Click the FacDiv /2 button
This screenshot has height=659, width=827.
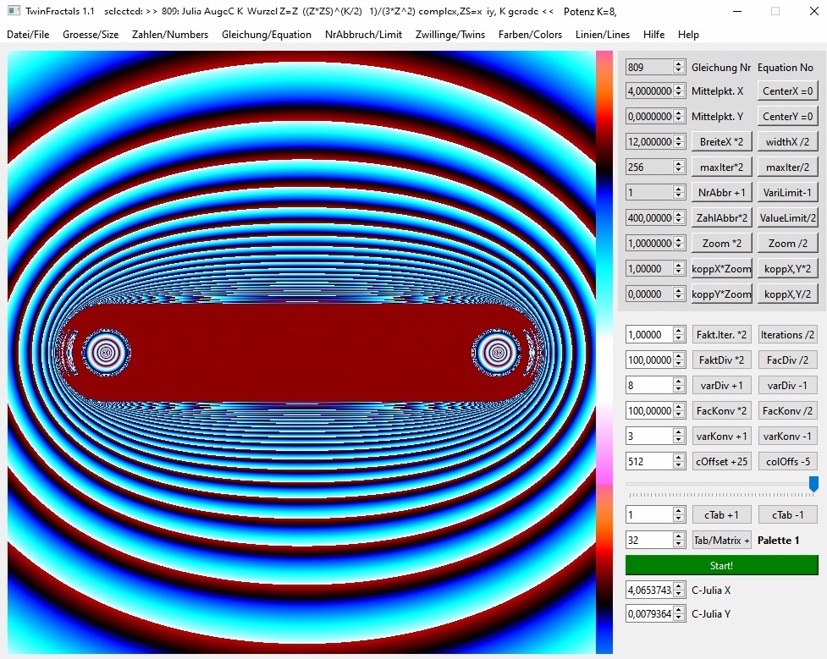click(788, 360)
